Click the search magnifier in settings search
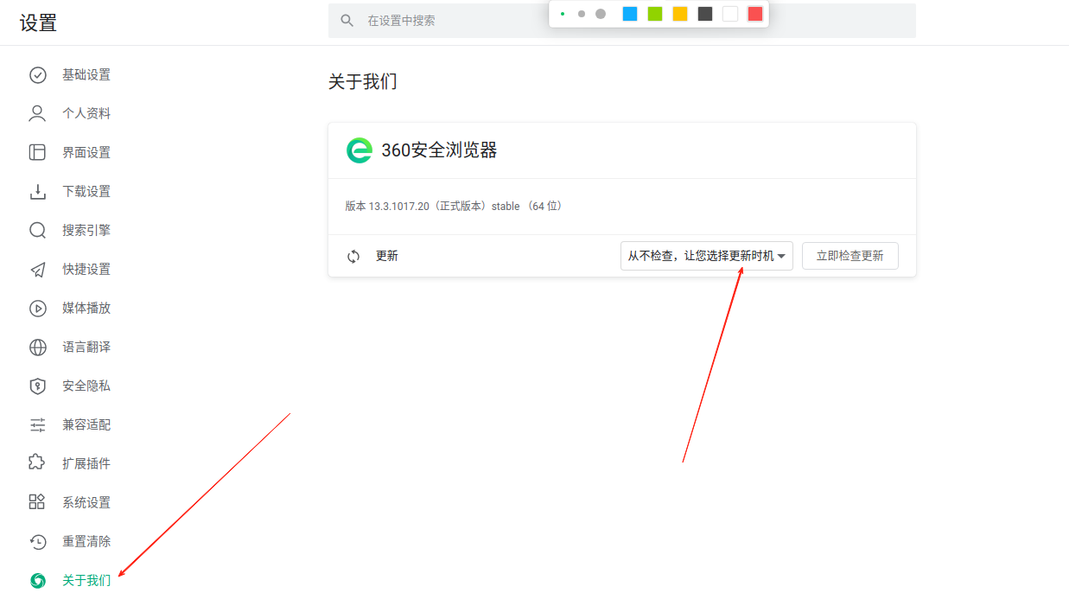Viewport: 1069px width, 612px height. [347, 21]
